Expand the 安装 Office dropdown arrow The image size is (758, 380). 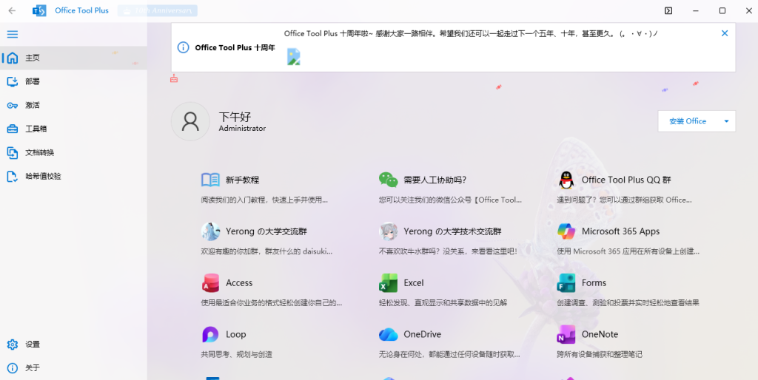click(726, 121)
